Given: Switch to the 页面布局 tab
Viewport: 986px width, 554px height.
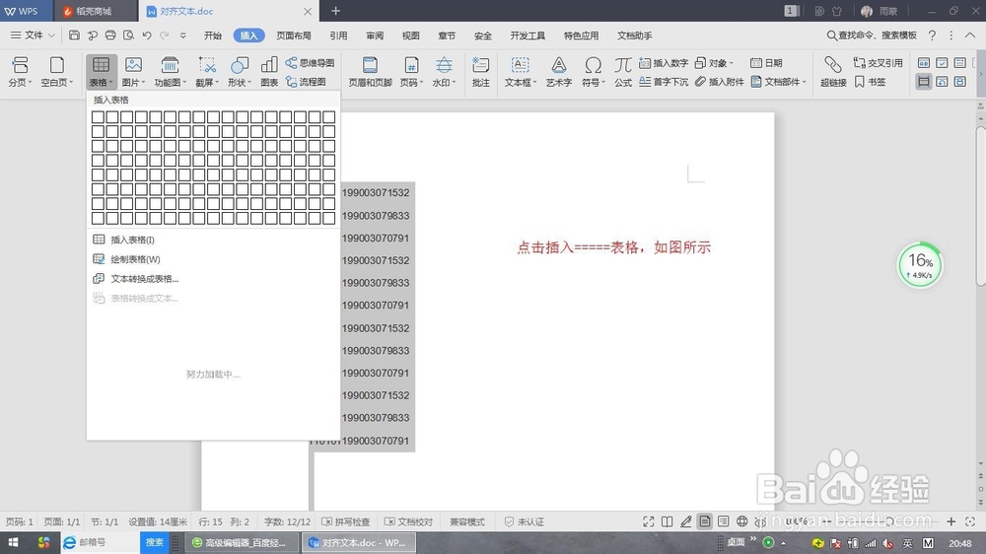Looking at the screenshot, I should [x=294, y=35].
